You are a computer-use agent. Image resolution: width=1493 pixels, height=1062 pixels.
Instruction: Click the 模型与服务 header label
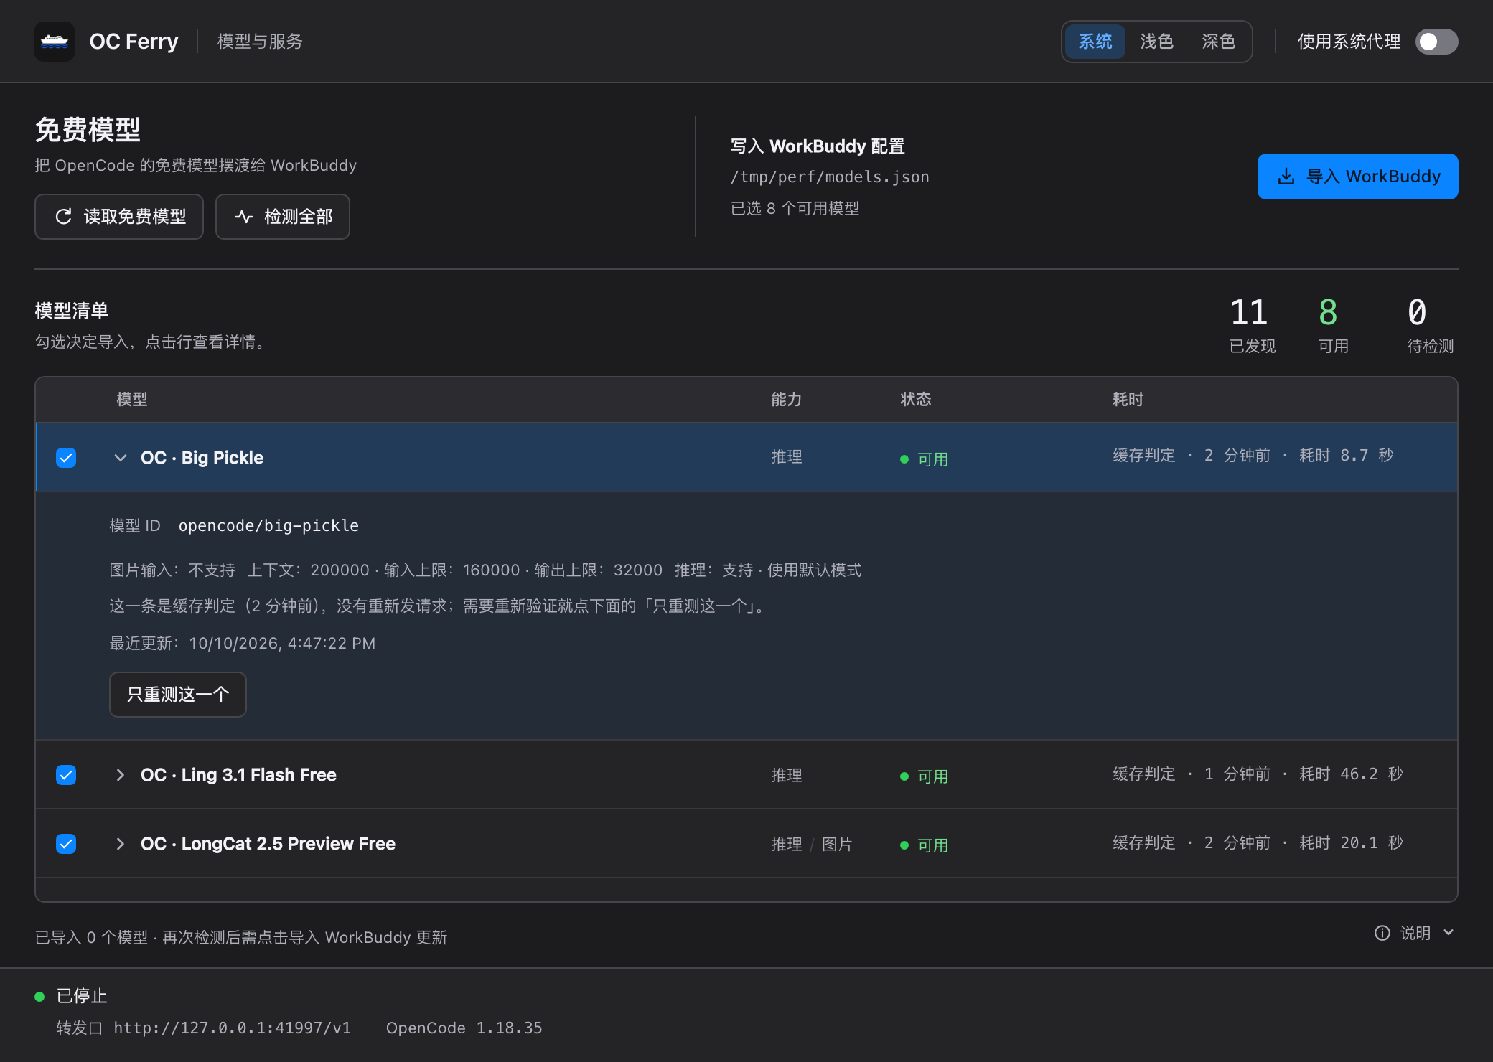pyautogui.click(x=260, y=42)
